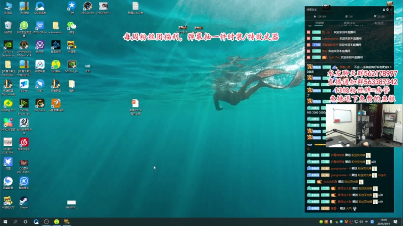Switch to first tab in danmaku panel
Image resolution: width=403 pixels, height=226 pixels.
click(319, 23)
